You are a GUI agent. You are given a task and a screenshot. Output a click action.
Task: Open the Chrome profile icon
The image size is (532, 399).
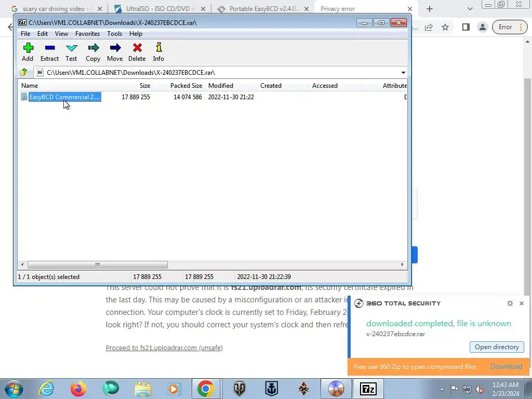(x=482, y=27)
